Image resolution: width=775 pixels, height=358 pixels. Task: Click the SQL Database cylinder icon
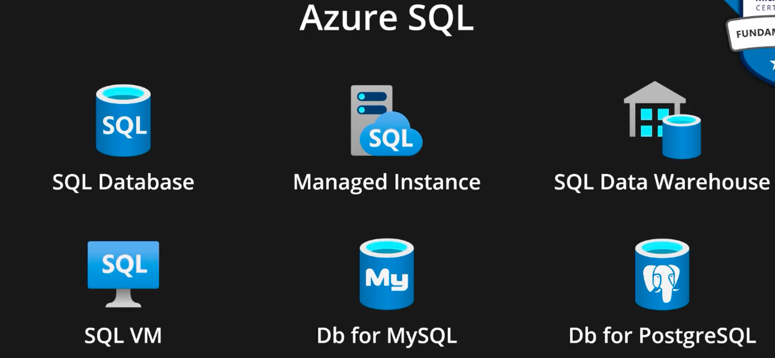tap(123, 120)
